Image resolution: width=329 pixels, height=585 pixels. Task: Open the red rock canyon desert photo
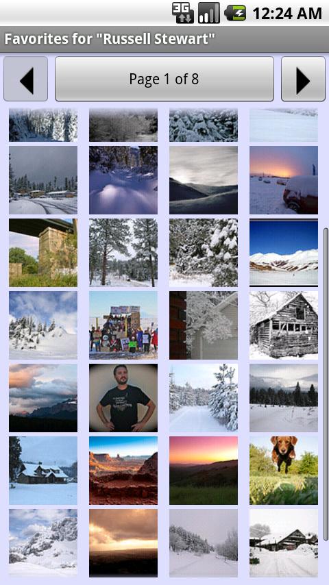pyautogui.click(x=123, y=471)
